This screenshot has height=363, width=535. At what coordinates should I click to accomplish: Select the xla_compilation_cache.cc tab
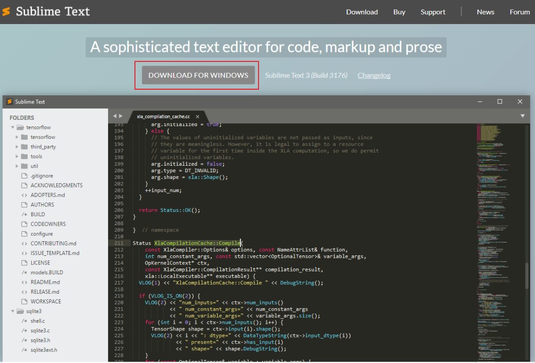click(163, 117)
